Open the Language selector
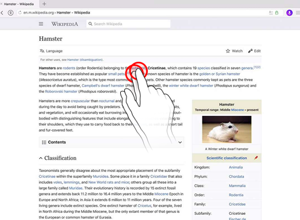 (x=51, y=51)
